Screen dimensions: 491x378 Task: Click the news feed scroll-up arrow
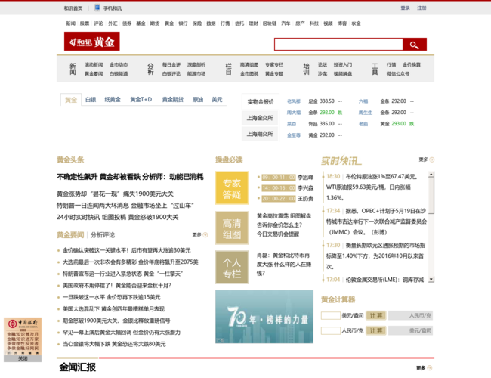tap(431, 175)
